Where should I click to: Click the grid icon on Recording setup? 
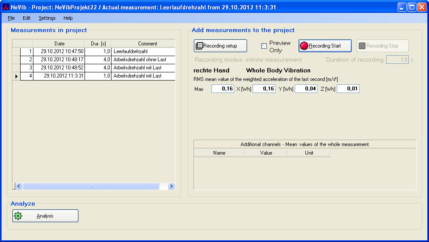(x=199, y=46)
